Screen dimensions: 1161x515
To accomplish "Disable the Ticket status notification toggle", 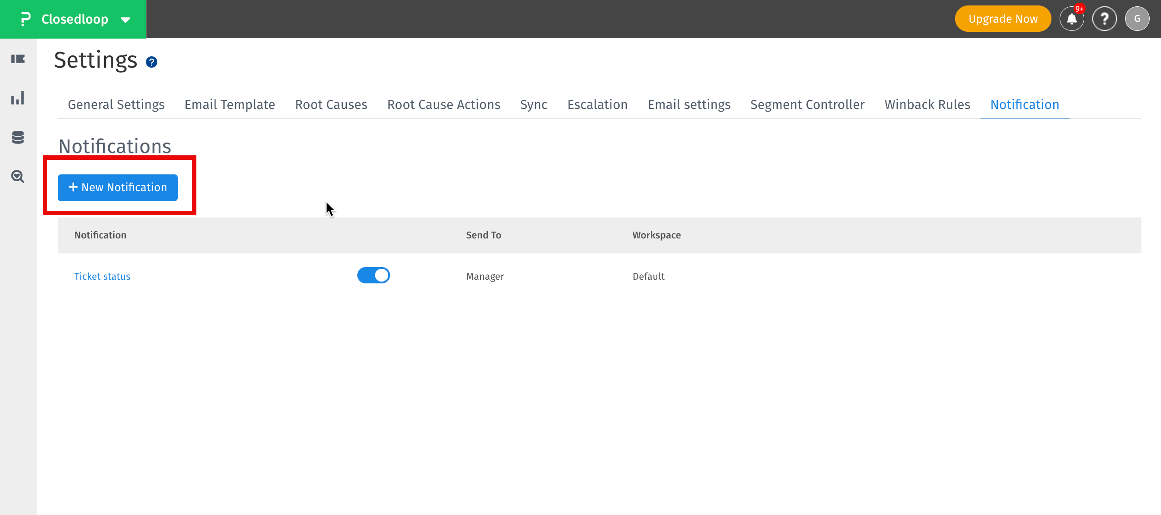I will pyautogui.click(x=374, y=275).
